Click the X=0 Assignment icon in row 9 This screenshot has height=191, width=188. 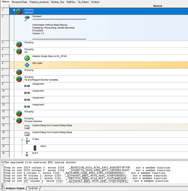coord(27,86)
